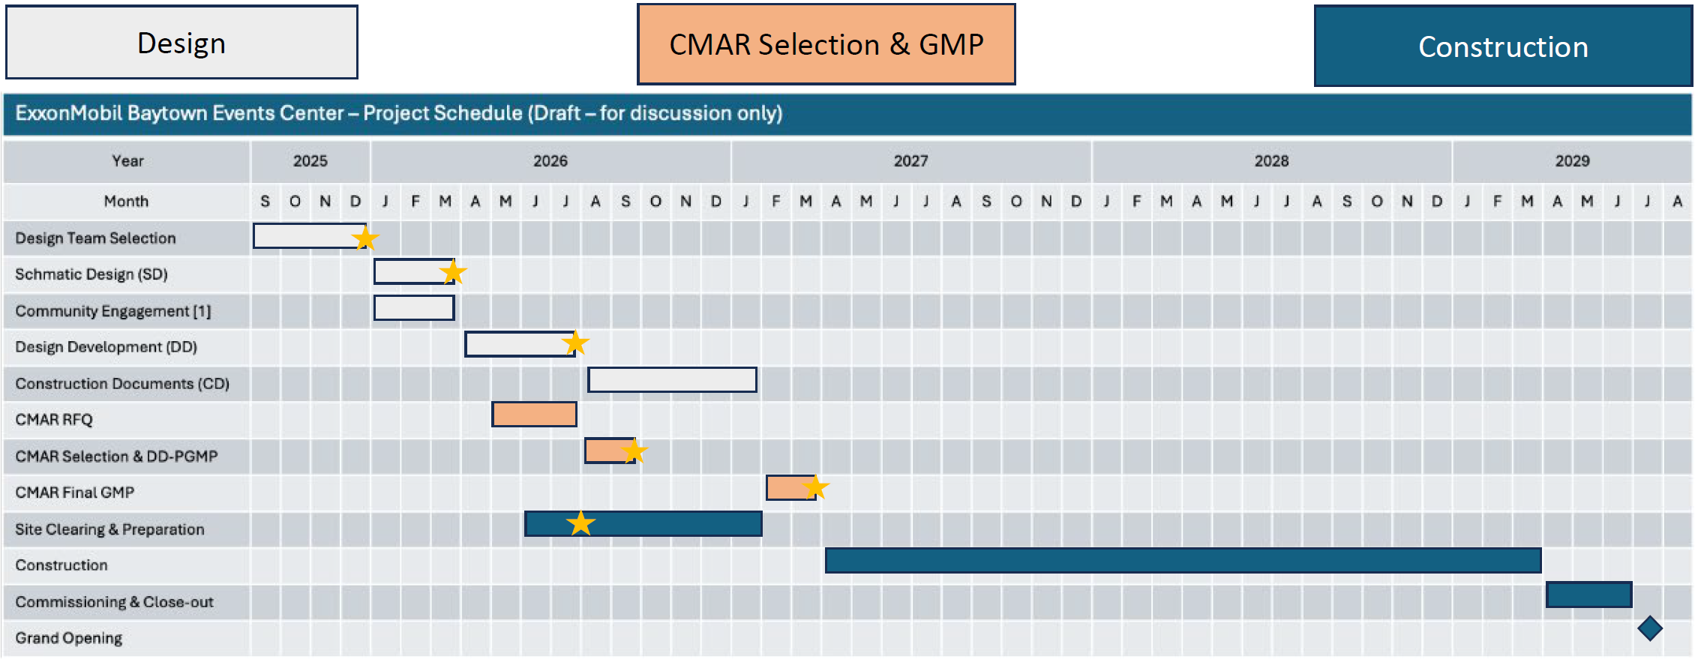Select the Grand Opening row label
The height and width of the screenshot is (665, 1698).
click(x=69, y=638)
